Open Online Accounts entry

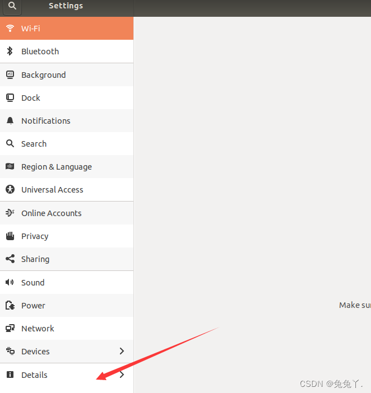67,213
